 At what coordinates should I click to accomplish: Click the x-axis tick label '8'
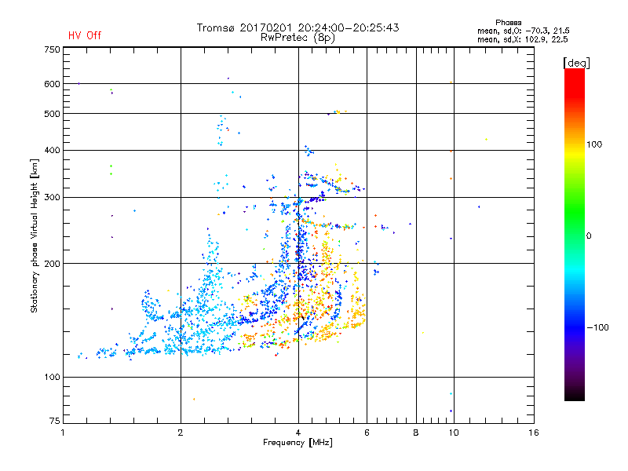pos(416,433)
